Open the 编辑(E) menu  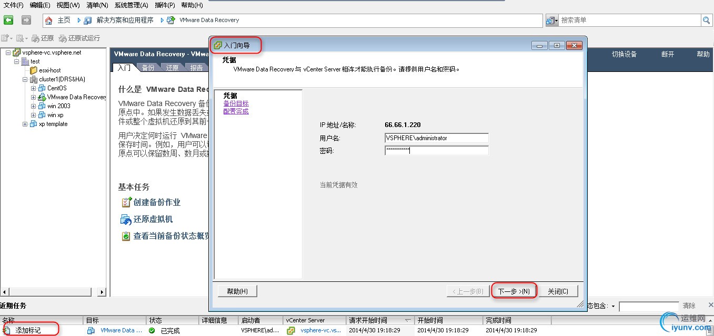[40, 5]
